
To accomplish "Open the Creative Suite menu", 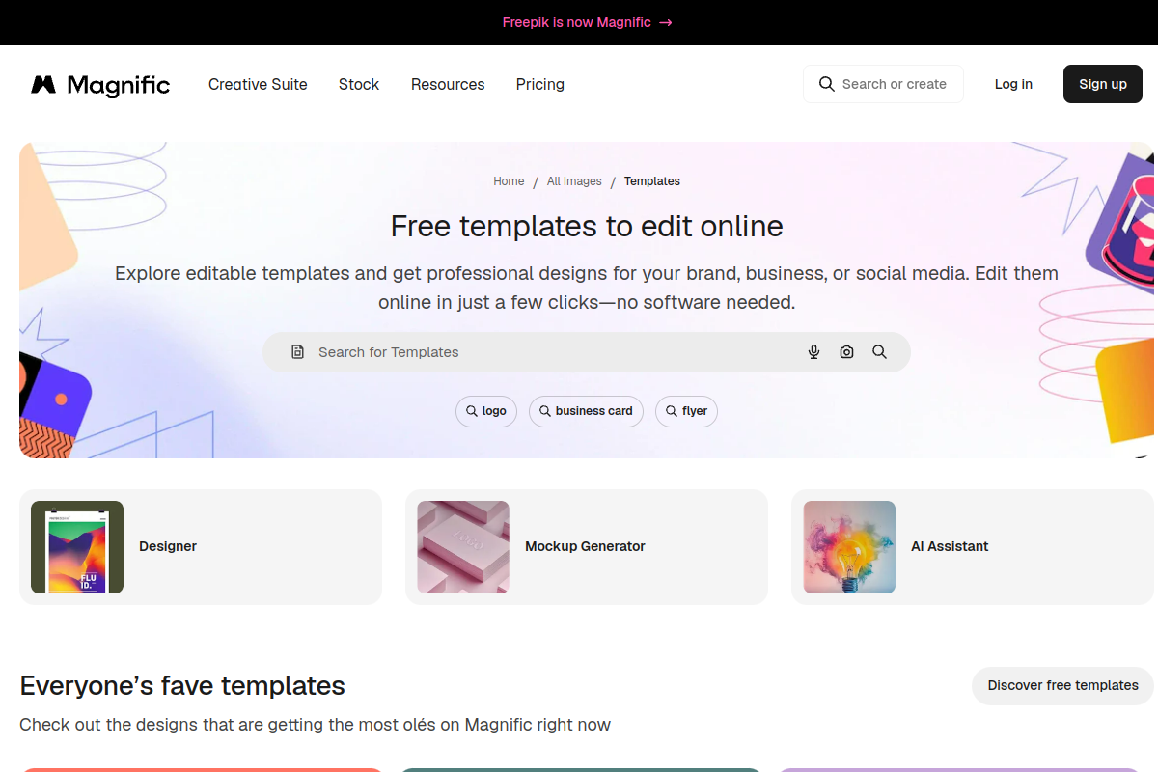I will coord(258,84).
